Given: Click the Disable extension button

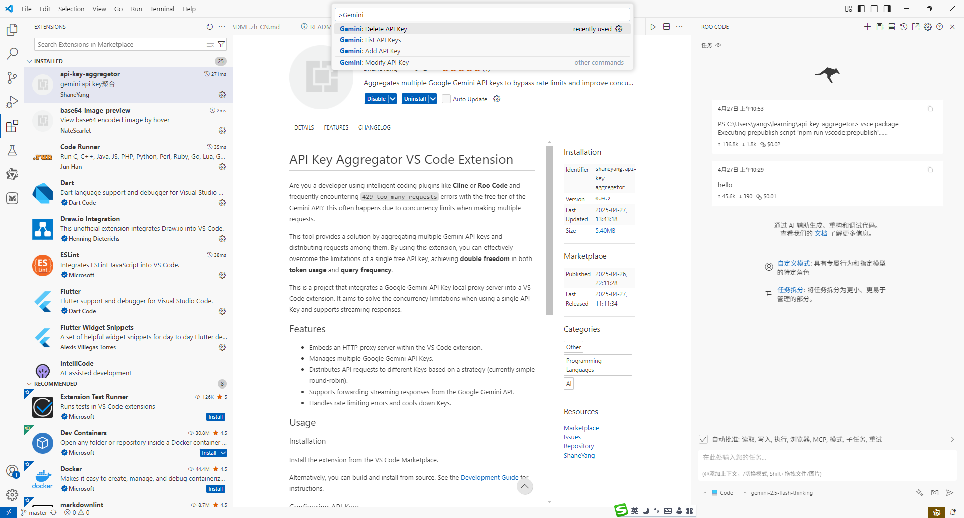Looking at the screenshot, I should point(376,99).
